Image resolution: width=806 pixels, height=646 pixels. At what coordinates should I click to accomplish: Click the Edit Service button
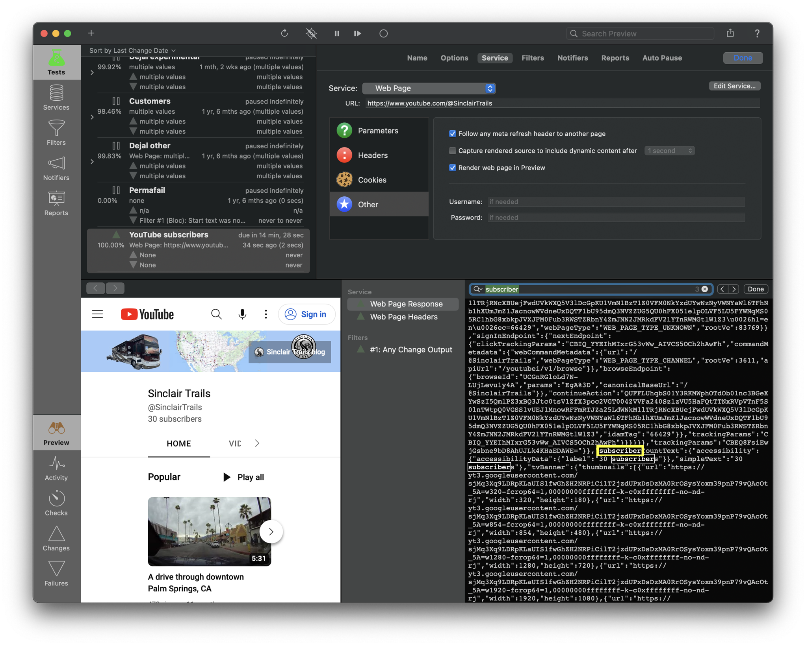pos(734,86)
